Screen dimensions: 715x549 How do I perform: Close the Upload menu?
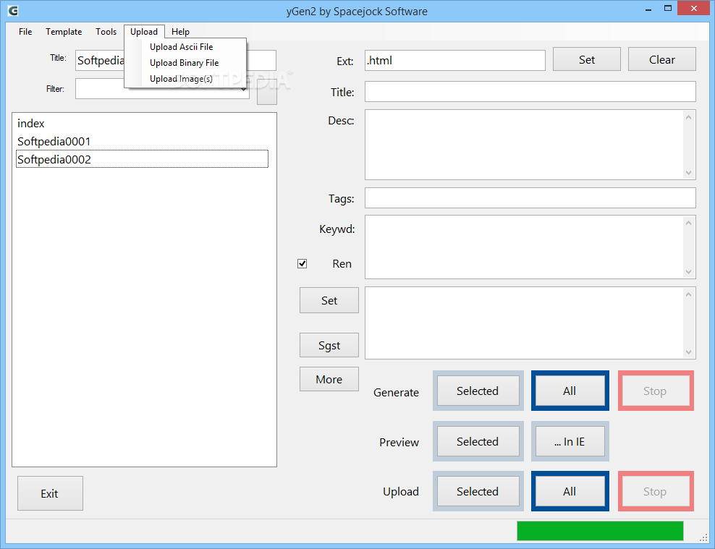pos(144,32)
